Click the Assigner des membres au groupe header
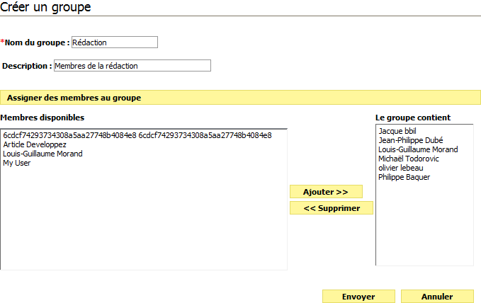Screen dimensions: 481x303 pos(74,98)
